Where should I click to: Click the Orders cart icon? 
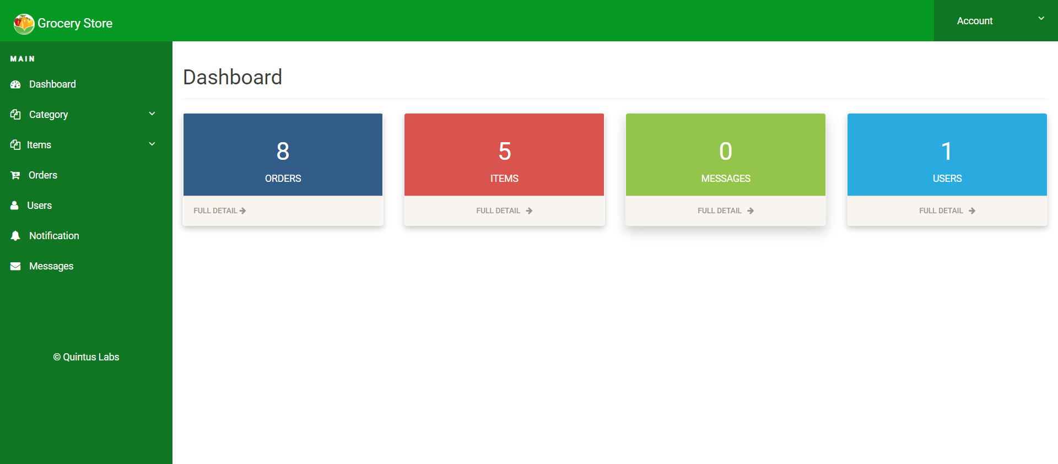pos(15,175)
